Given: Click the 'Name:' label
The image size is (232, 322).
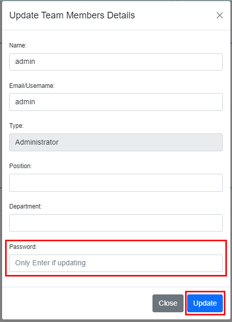Looking at the screenshot, I should click(x=18, y=45).
